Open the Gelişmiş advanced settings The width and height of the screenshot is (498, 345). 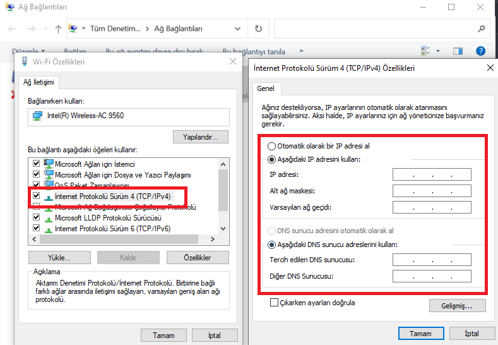(x=458, y=306)
